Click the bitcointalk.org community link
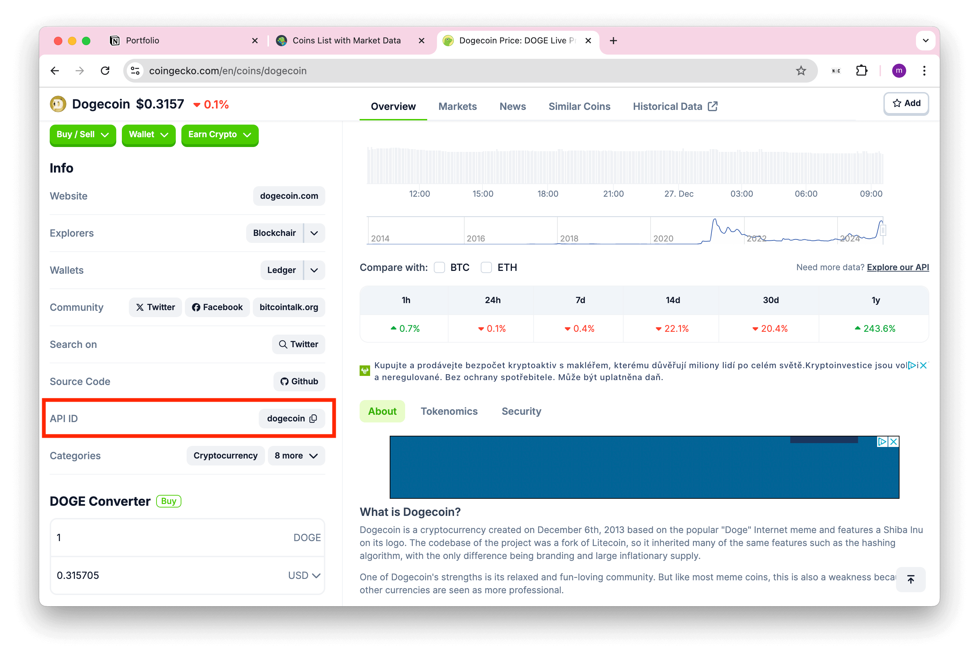The width and height of the screenshot is (979, 658). (289, 307)
